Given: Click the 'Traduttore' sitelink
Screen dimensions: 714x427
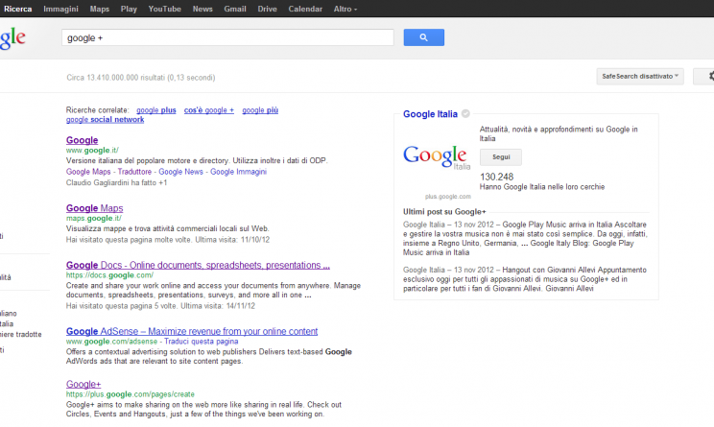Looking at the screenshot, I should (x=134, y=172).
